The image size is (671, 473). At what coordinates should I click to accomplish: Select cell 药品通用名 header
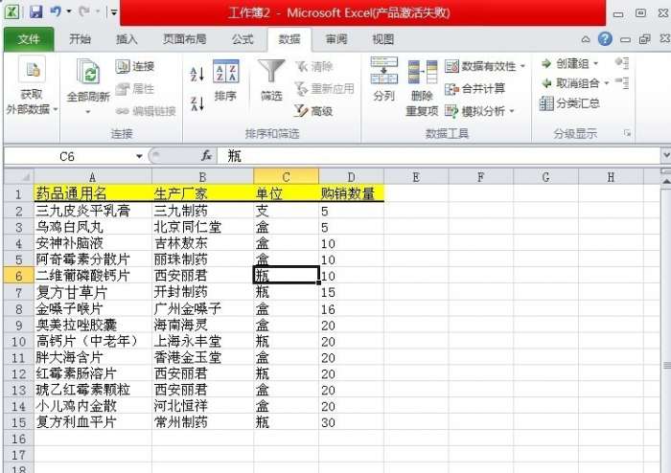point(93,193)
